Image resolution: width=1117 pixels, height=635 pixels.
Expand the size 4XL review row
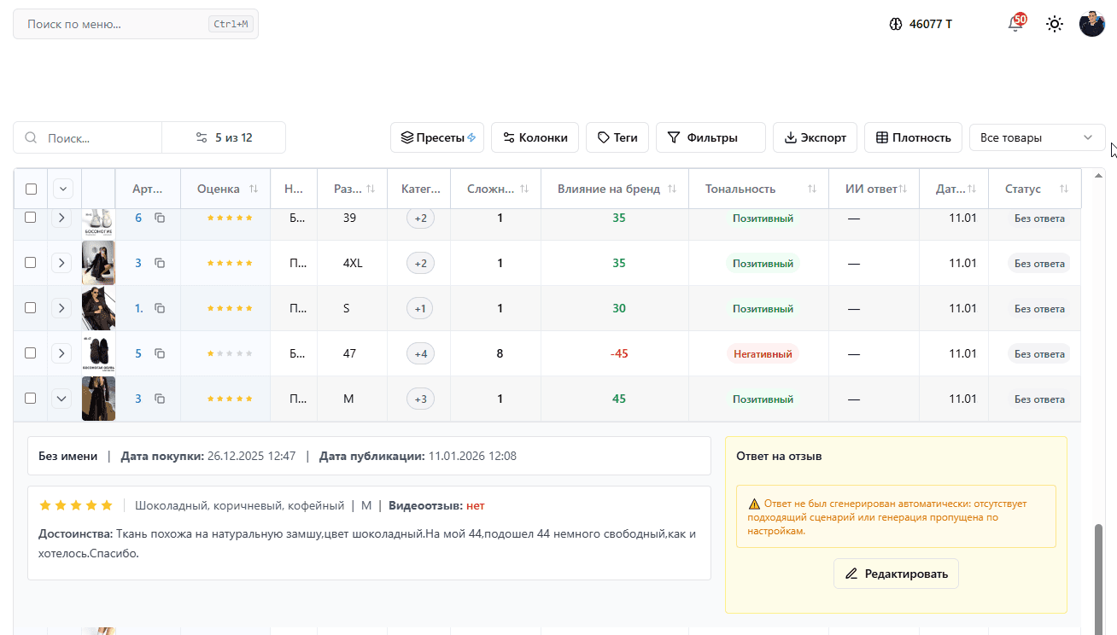61,263
